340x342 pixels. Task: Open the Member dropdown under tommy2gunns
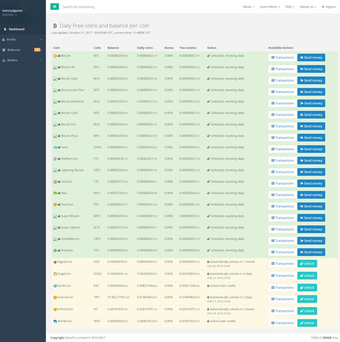pos(10,15)
